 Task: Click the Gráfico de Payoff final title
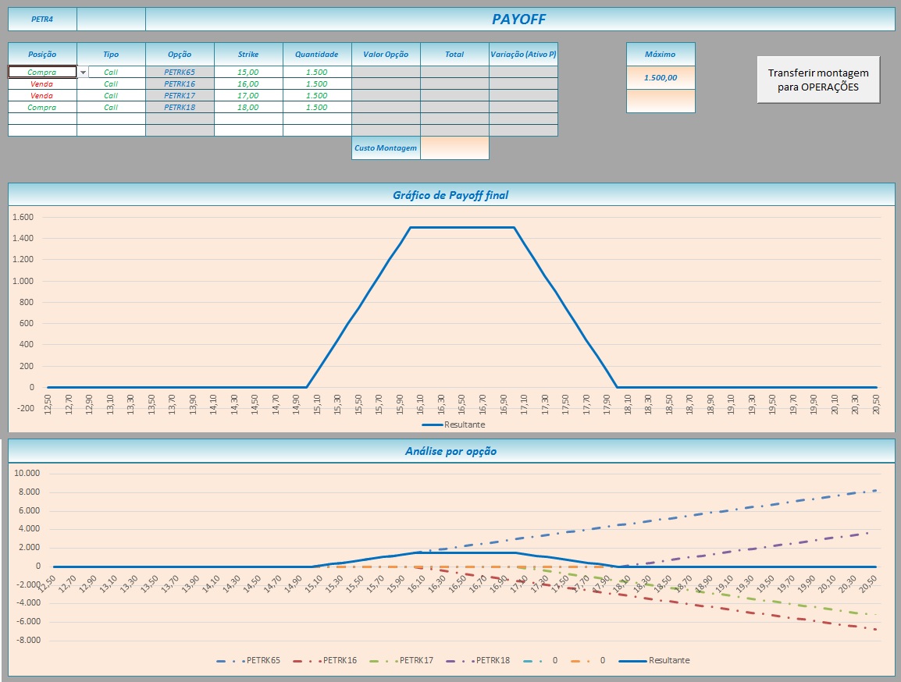click(450, 195)
